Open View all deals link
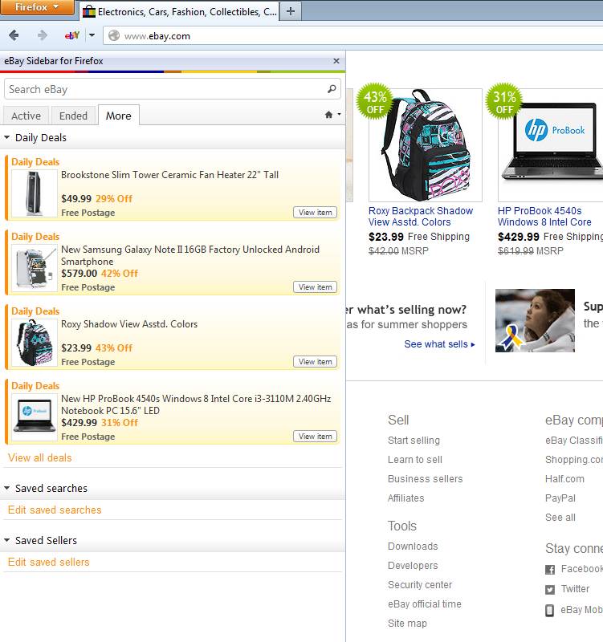Image resolution: width=603 pixels, height=642 pixels. click(39, 457)
